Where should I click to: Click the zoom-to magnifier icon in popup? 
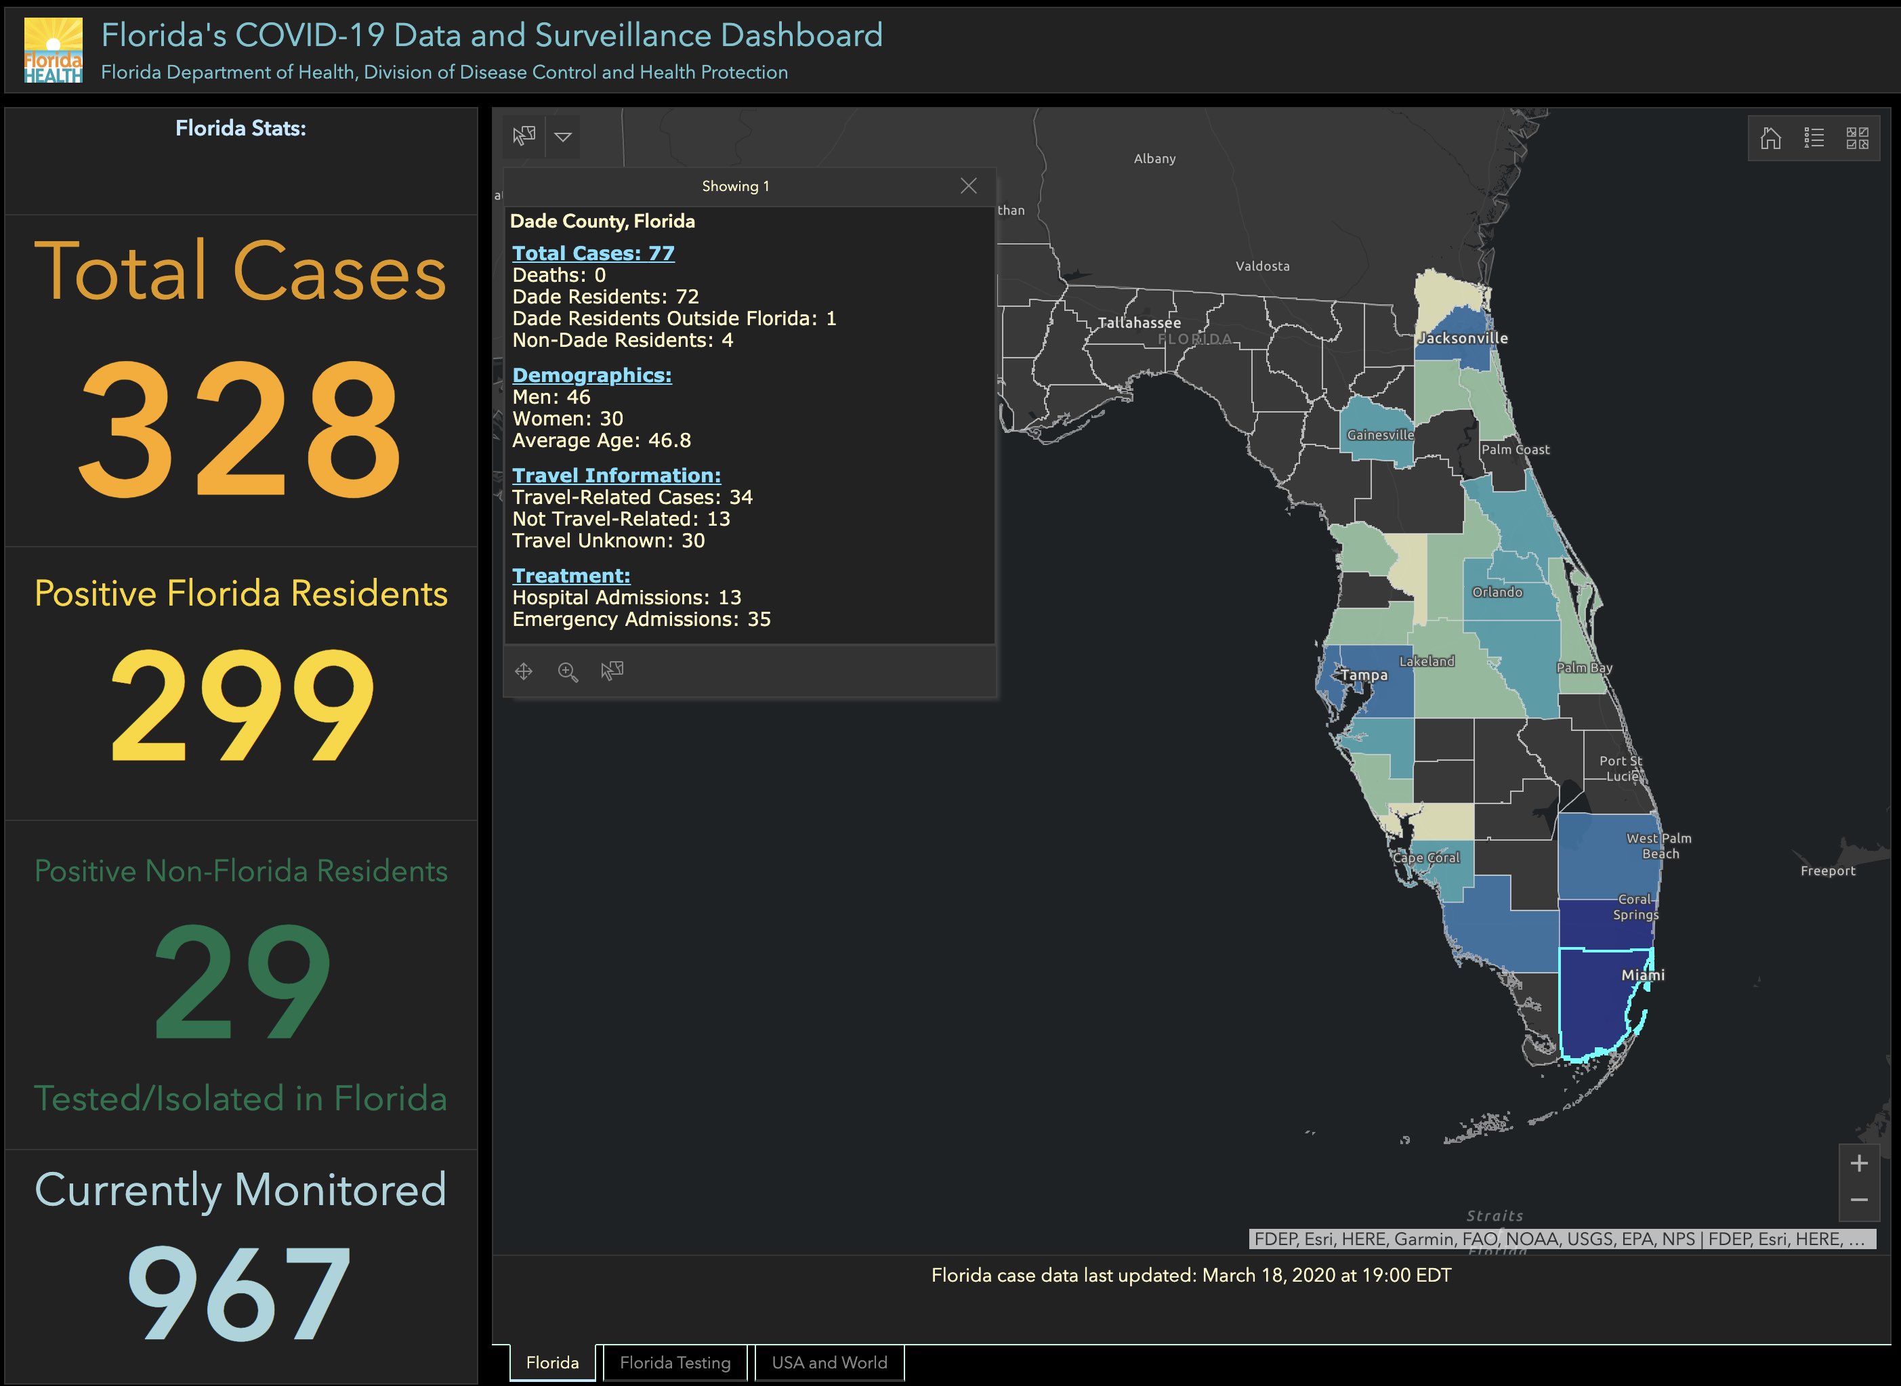click(x=568, y=671)
